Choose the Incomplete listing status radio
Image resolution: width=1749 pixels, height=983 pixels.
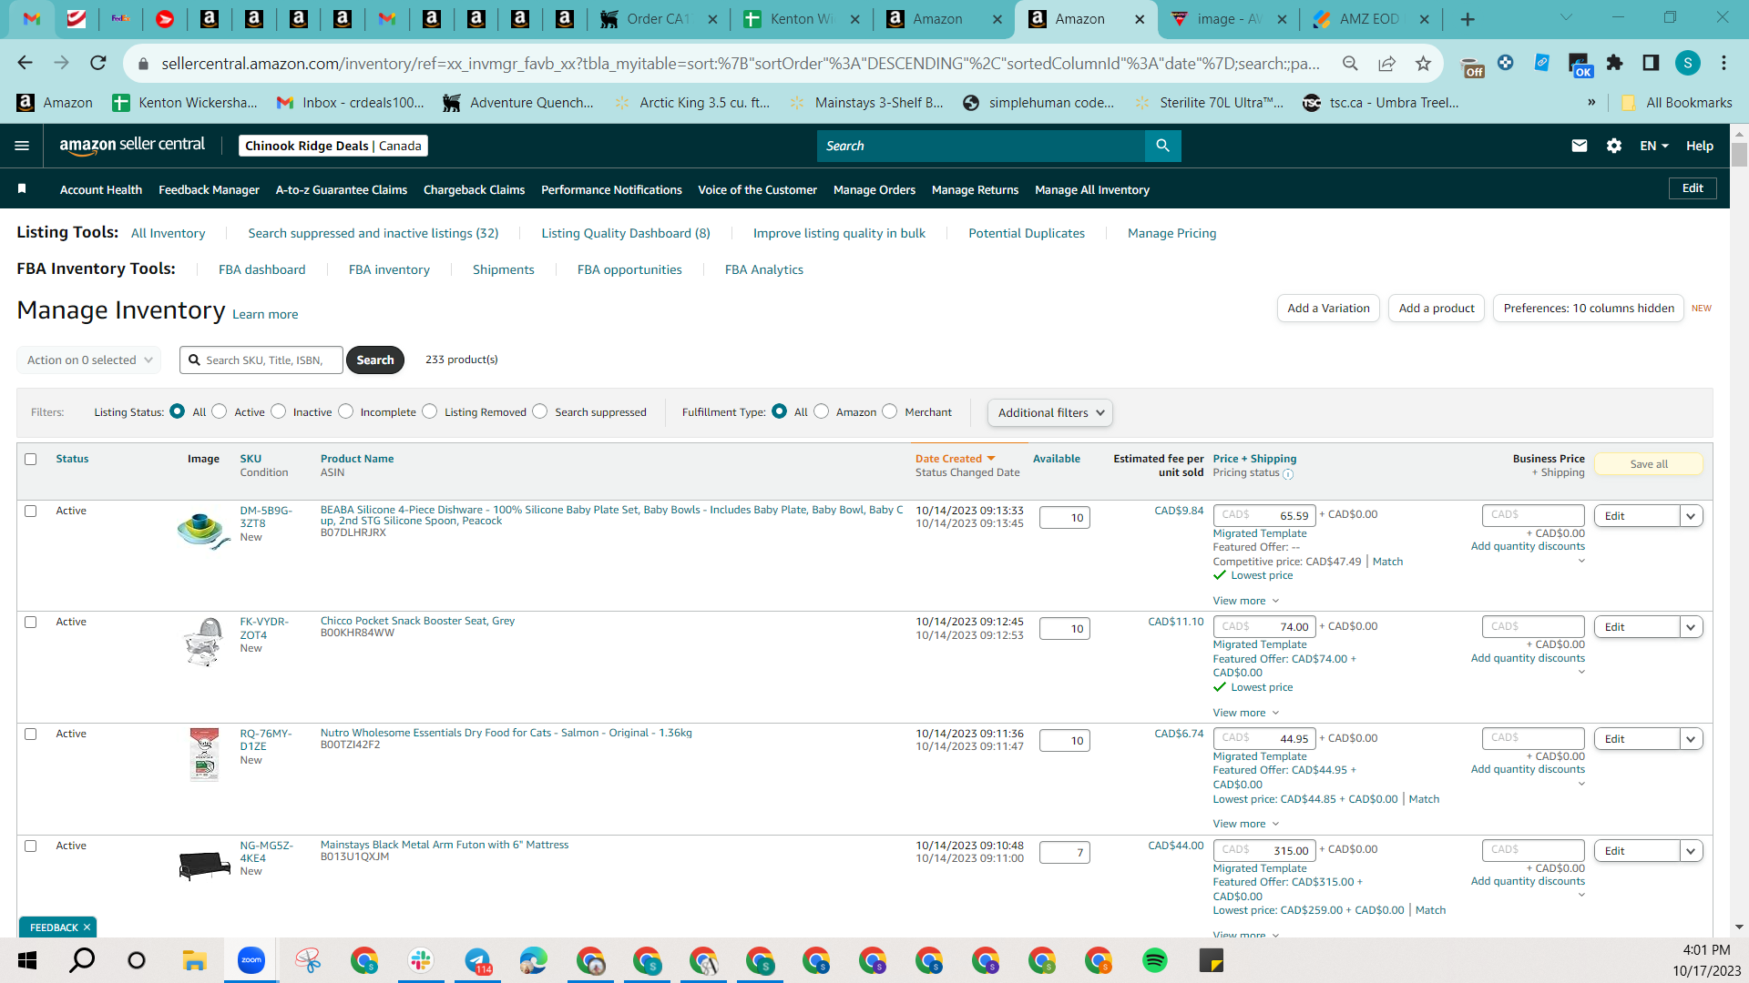coord(346,411)
